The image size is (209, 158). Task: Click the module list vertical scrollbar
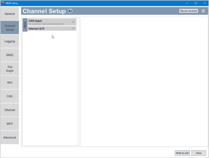pyautogui.click(x=78, y=82)
